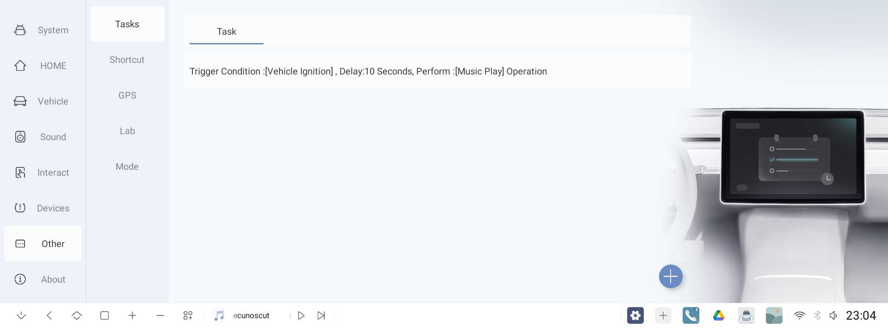Viewport: 888px width, 333px height.
Task: Play the current music track
Action: (x=301, y=315)
